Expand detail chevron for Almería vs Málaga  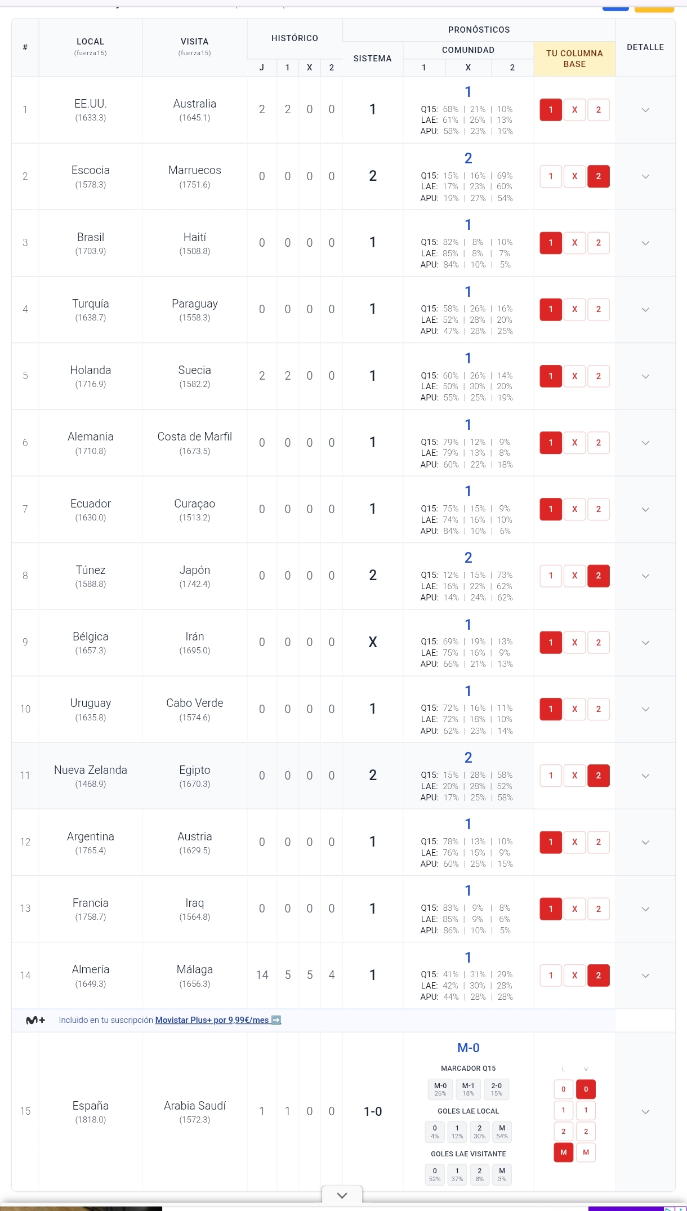coord(645,976)
